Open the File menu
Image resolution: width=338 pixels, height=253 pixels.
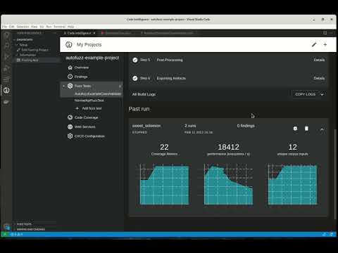point(4,27)
